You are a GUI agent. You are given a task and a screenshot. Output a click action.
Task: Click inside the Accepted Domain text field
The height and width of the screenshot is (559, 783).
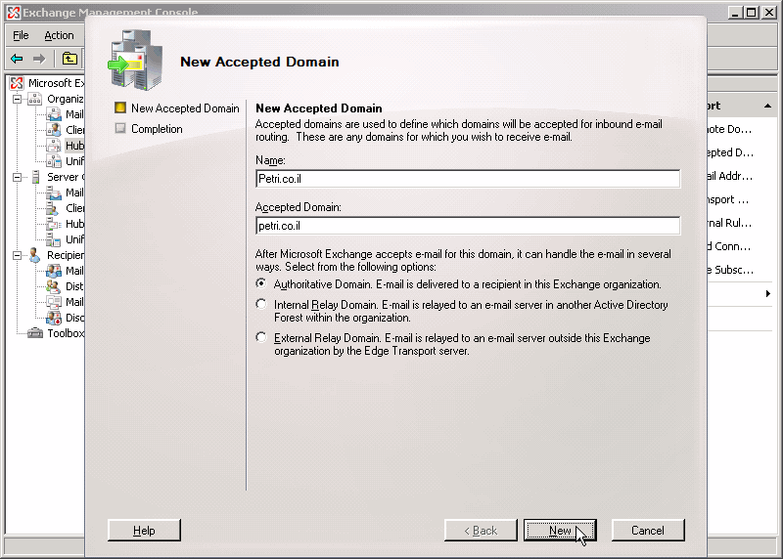pyautogui.click(x=468, y=226)
